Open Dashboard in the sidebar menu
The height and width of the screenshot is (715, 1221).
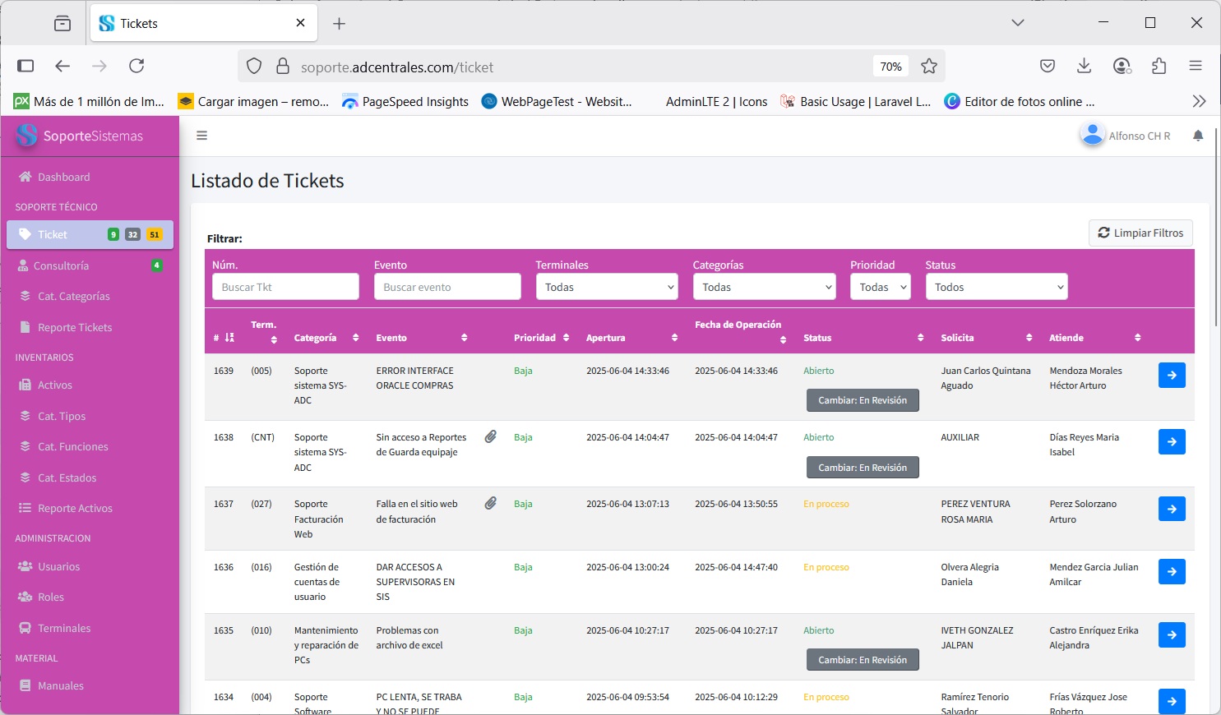click(x=63, y=177)
